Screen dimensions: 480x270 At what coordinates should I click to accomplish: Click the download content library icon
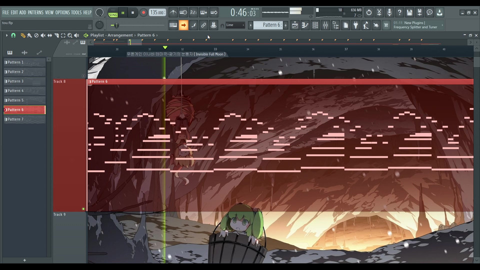coord(439,12)
